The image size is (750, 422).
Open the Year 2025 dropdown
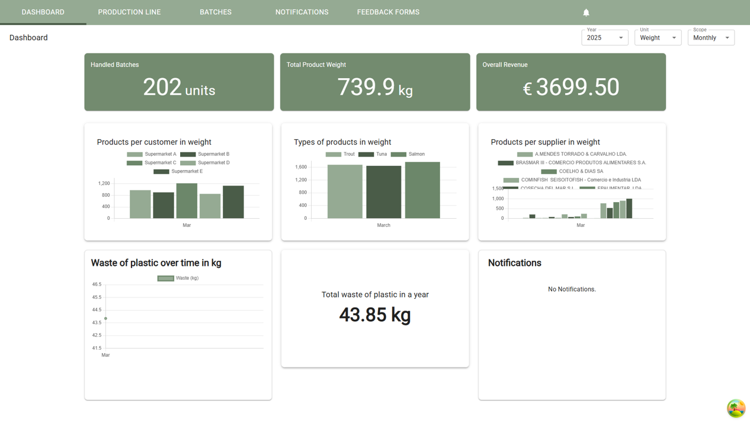[x=604, y=38]
